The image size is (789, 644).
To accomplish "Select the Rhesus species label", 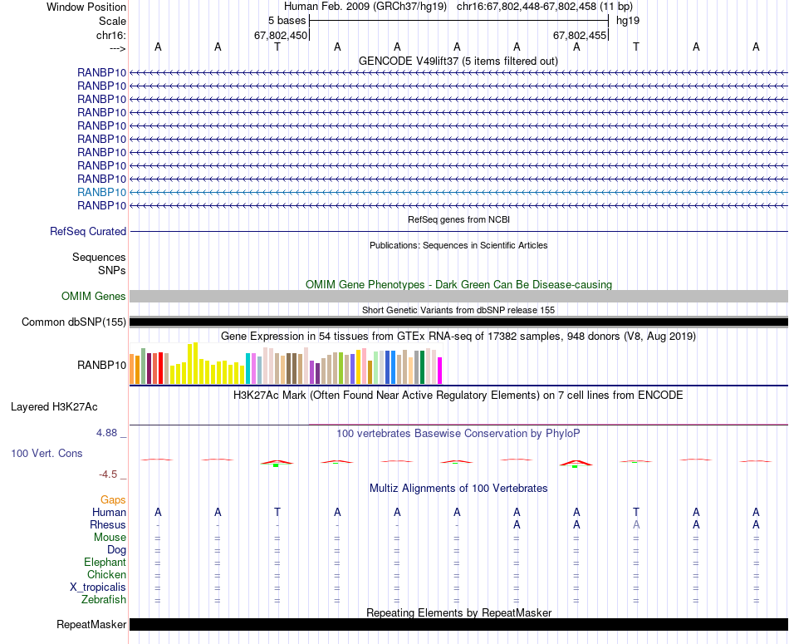I will 108,524.
